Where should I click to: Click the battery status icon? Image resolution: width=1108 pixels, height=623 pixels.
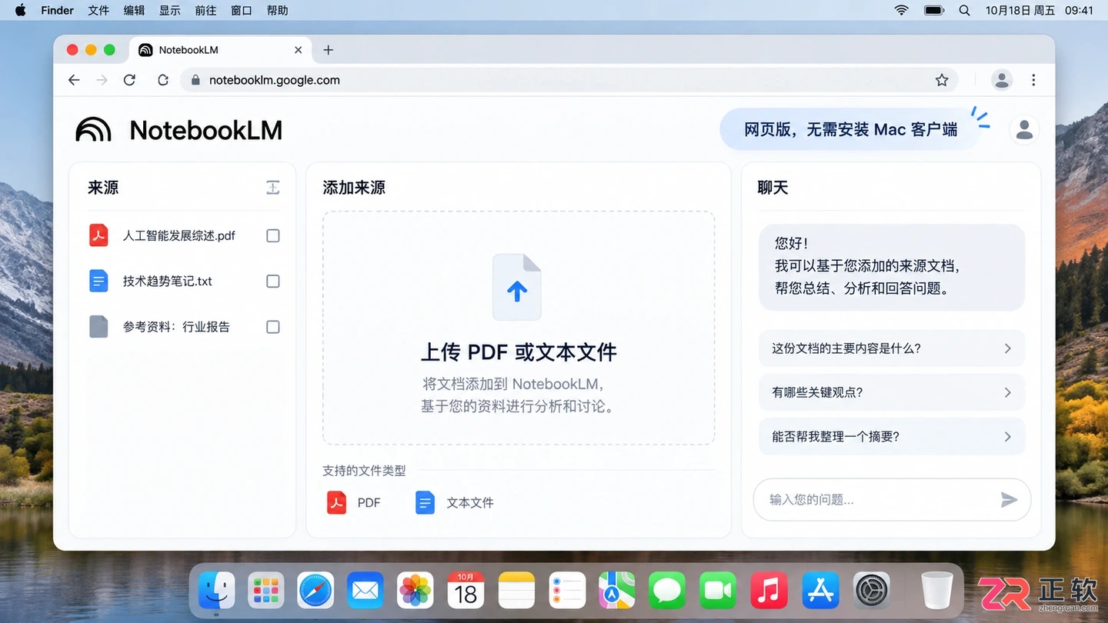coord(934,10)
